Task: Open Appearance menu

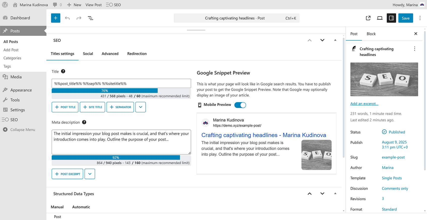Action: pos(23,90)
